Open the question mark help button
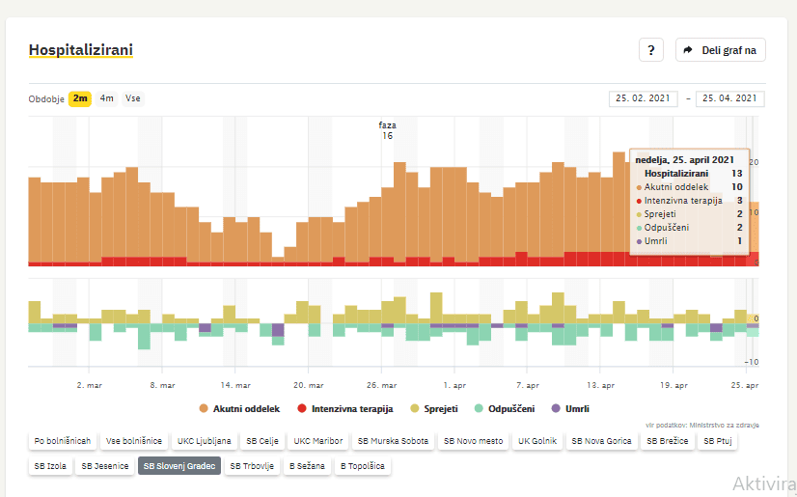This screenshot has height=497, width=797. point(650,50)
